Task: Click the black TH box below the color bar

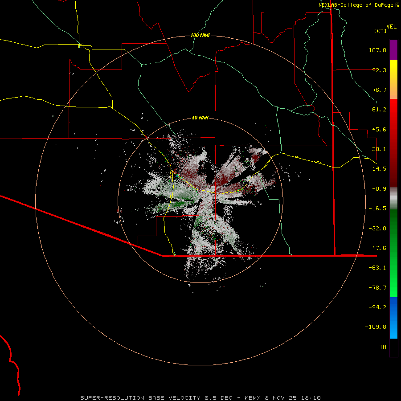Action: pyautogui.click(x=393, y=347)
